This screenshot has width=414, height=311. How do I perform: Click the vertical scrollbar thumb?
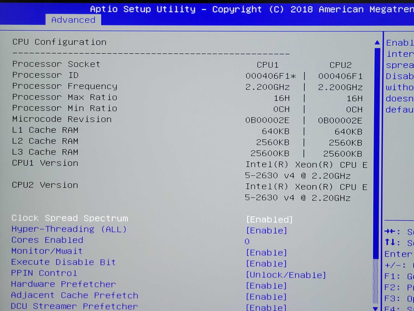pos(377,153)
